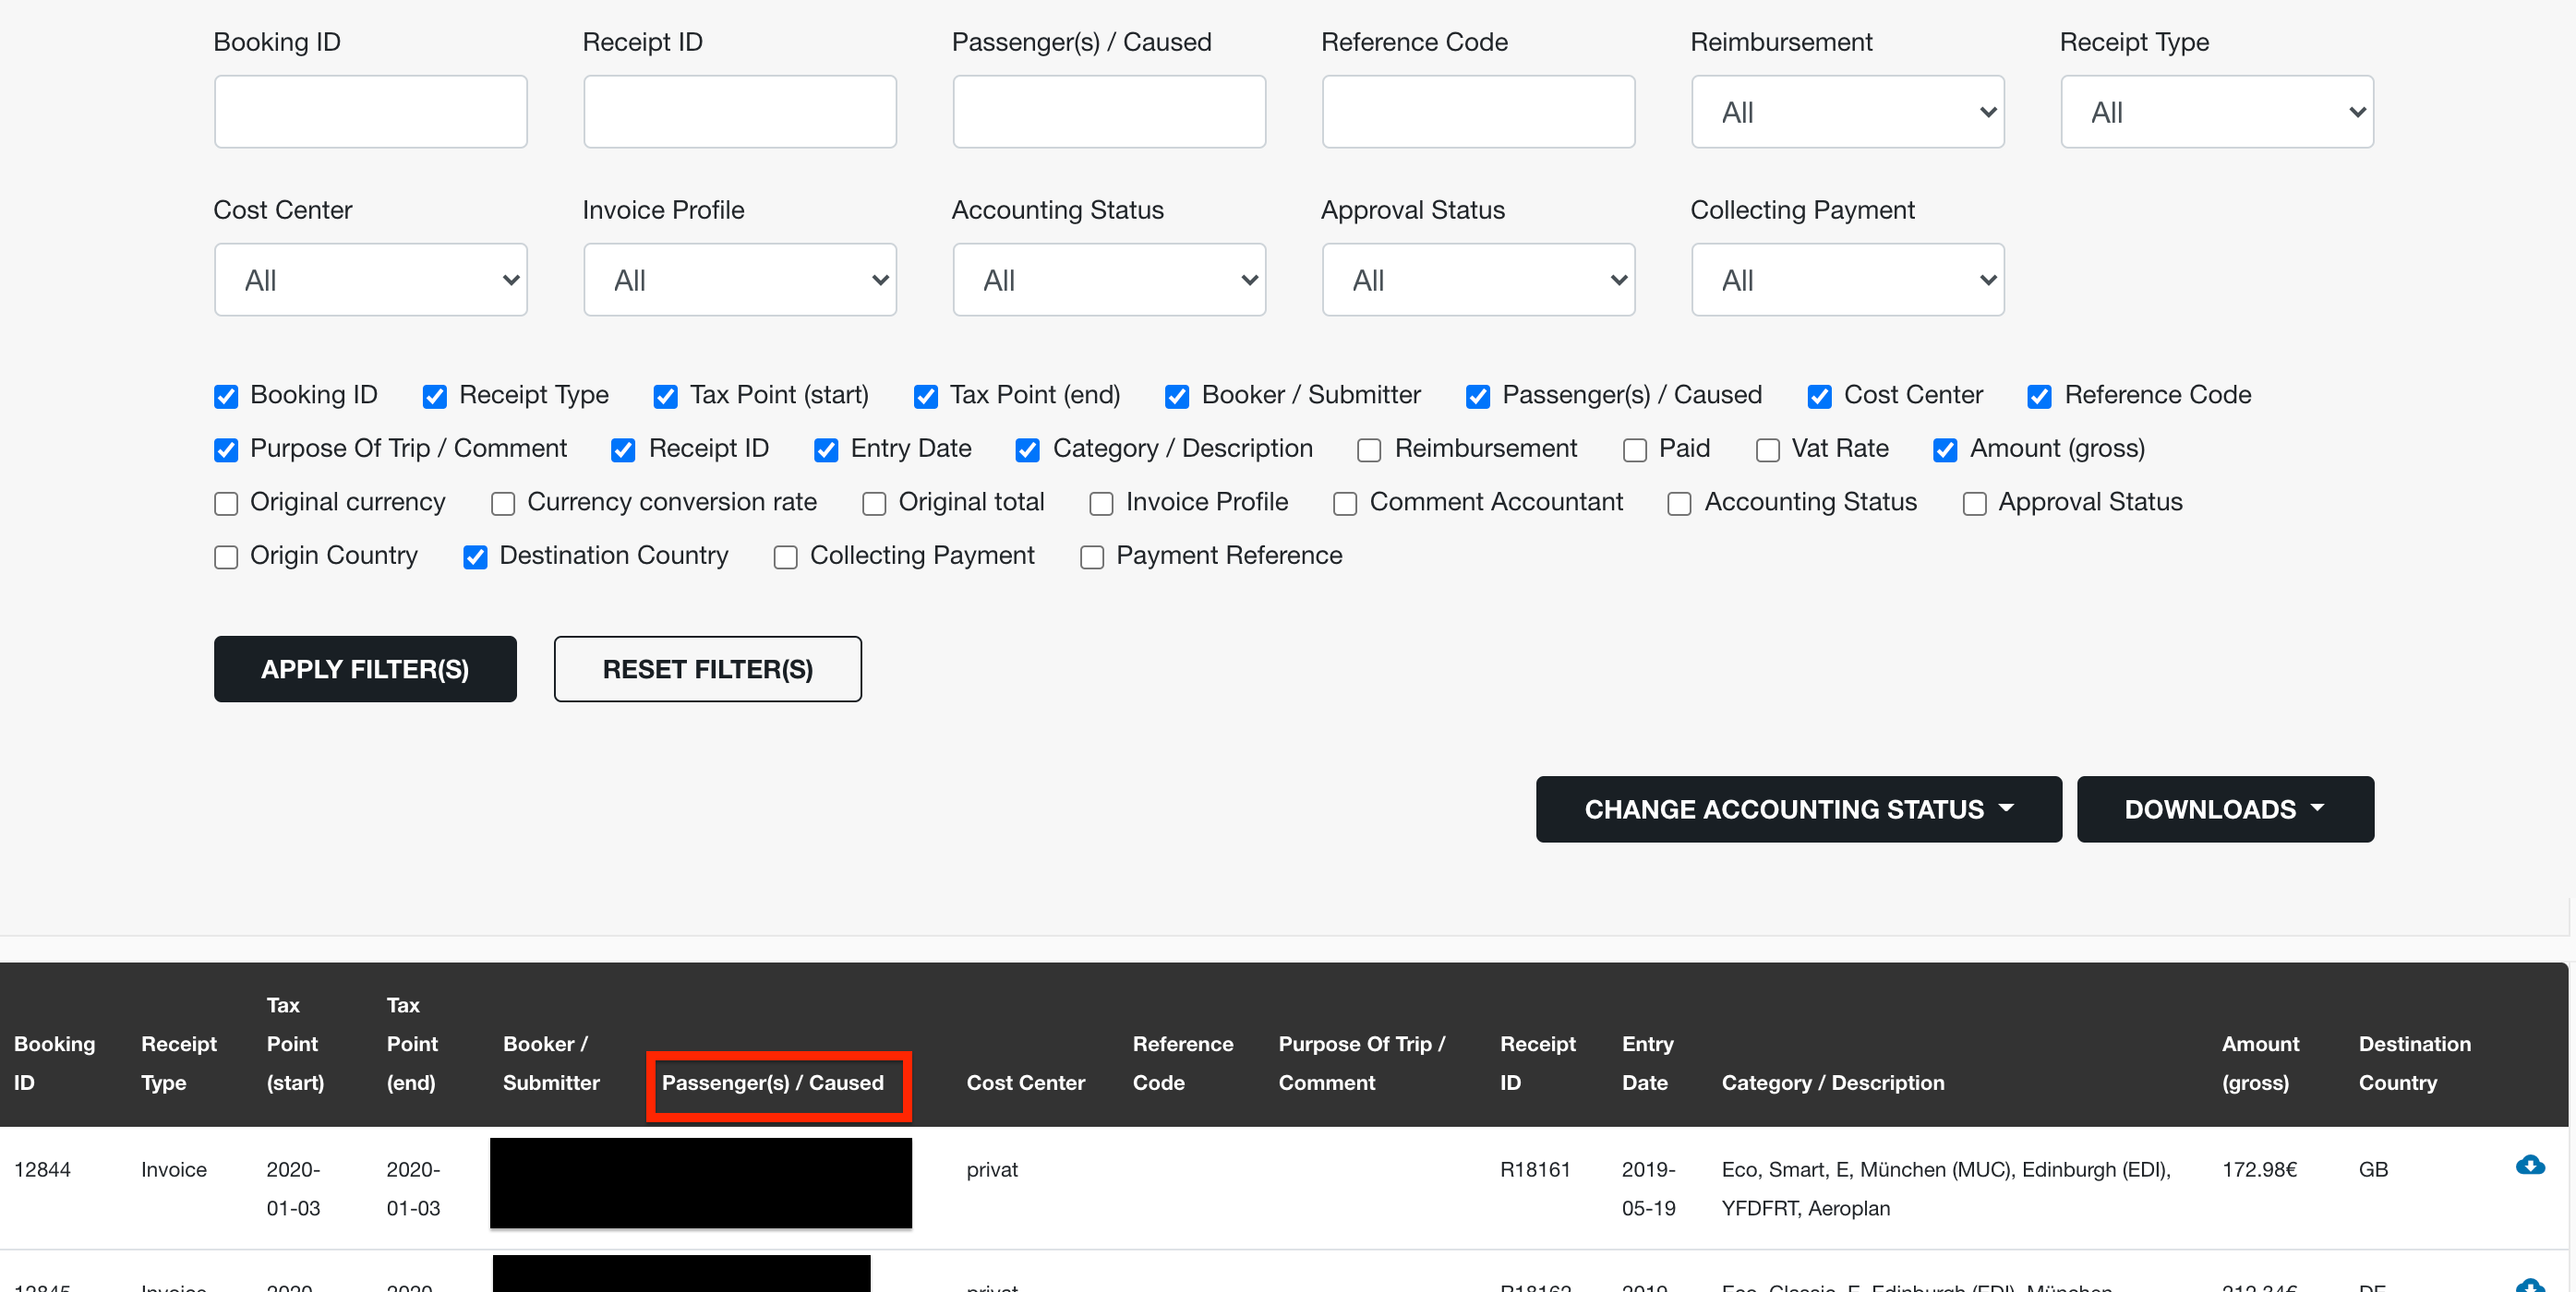Click the Category / Description column header
Image resolution: width=2576 pixels, height=1292 pixels.
tap(1832, 1083)
